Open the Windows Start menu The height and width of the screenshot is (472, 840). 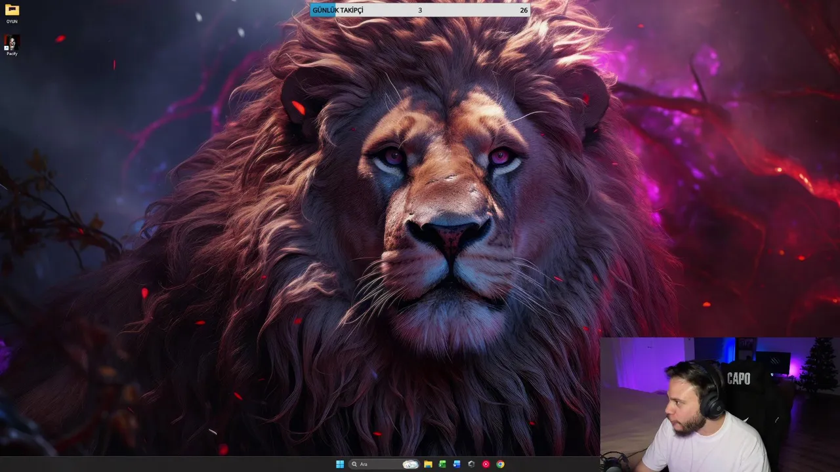(x=340, y=464)
